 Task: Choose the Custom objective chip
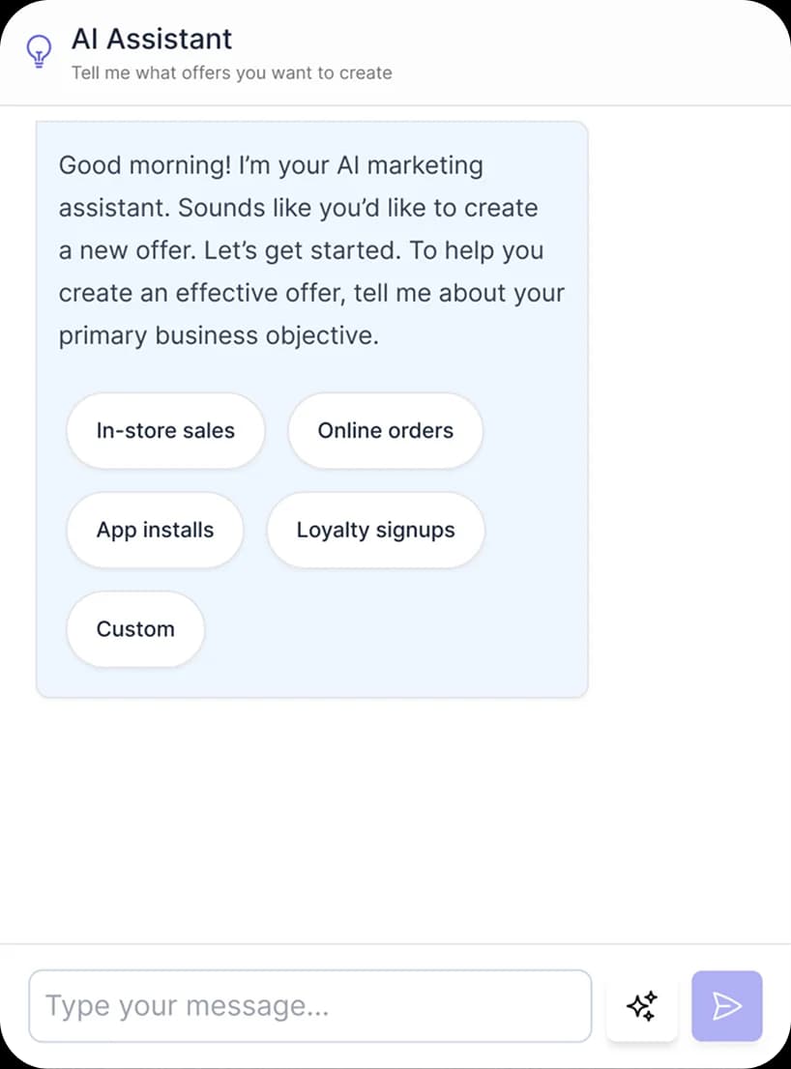135,628
